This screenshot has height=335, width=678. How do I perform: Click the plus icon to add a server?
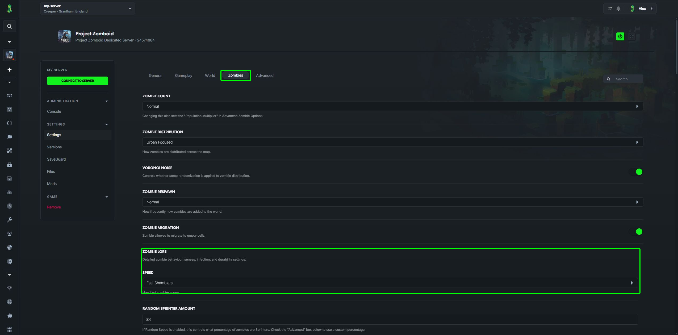point(9,70)
